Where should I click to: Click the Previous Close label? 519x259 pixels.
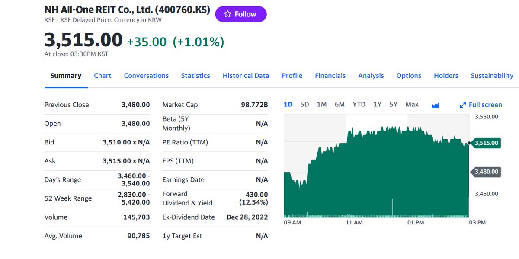(x=67, y=105)
